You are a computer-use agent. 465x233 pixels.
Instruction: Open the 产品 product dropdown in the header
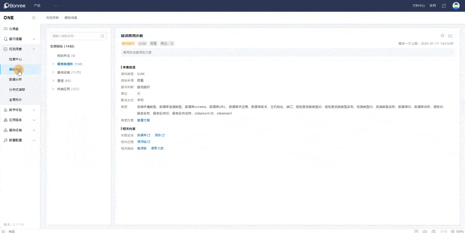pos(45,6)
